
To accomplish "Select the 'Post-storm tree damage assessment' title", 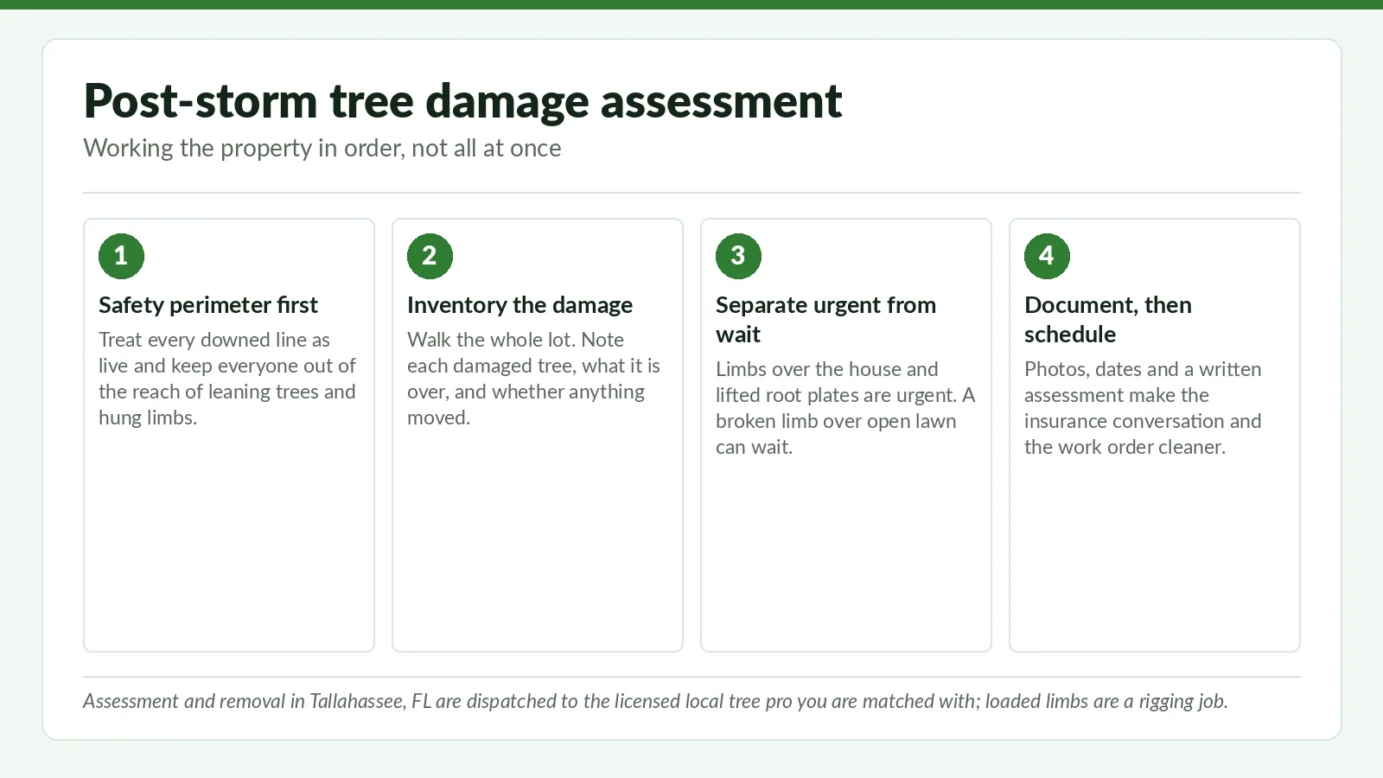I will [x=462, y=101].
